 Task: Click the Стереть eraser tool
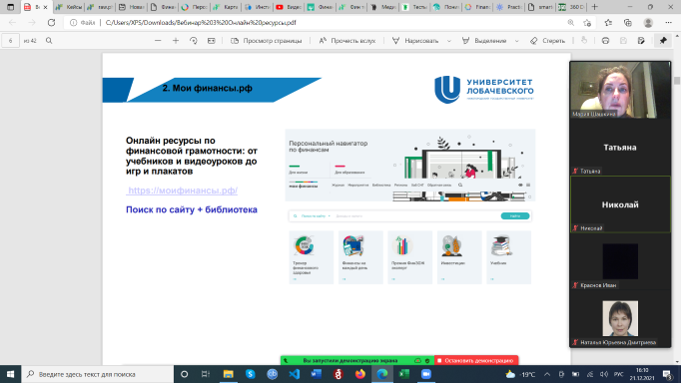click(x=547, y=40)
